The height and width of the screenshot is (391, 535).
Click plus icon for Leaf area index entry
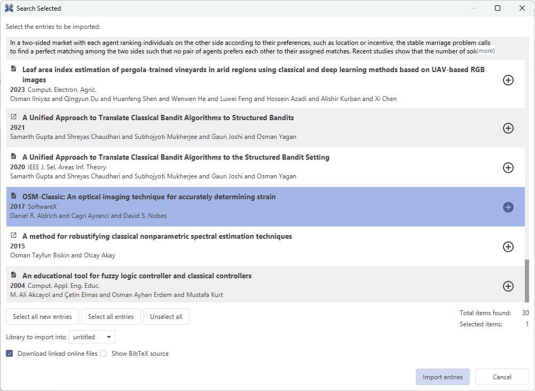508,80
